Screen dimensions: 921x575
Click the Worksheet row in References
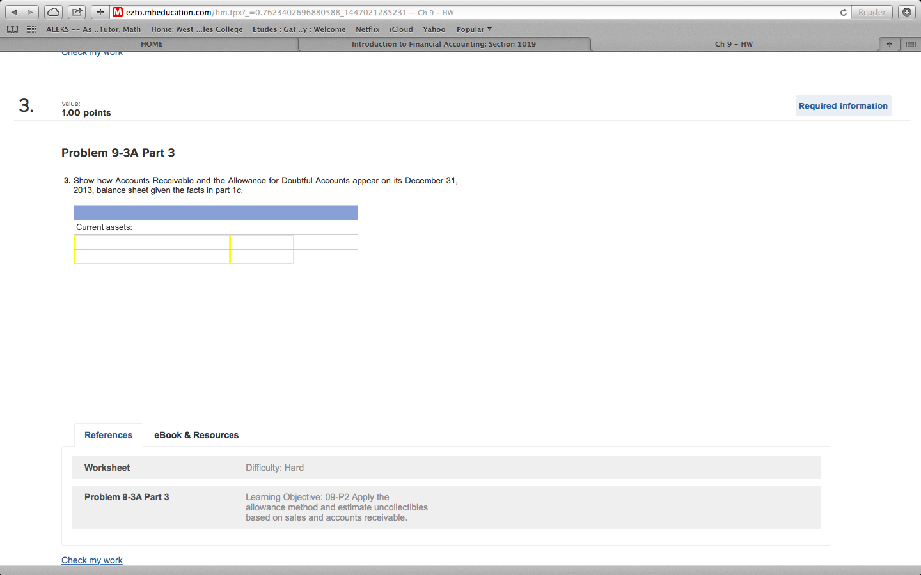point(446,468)
